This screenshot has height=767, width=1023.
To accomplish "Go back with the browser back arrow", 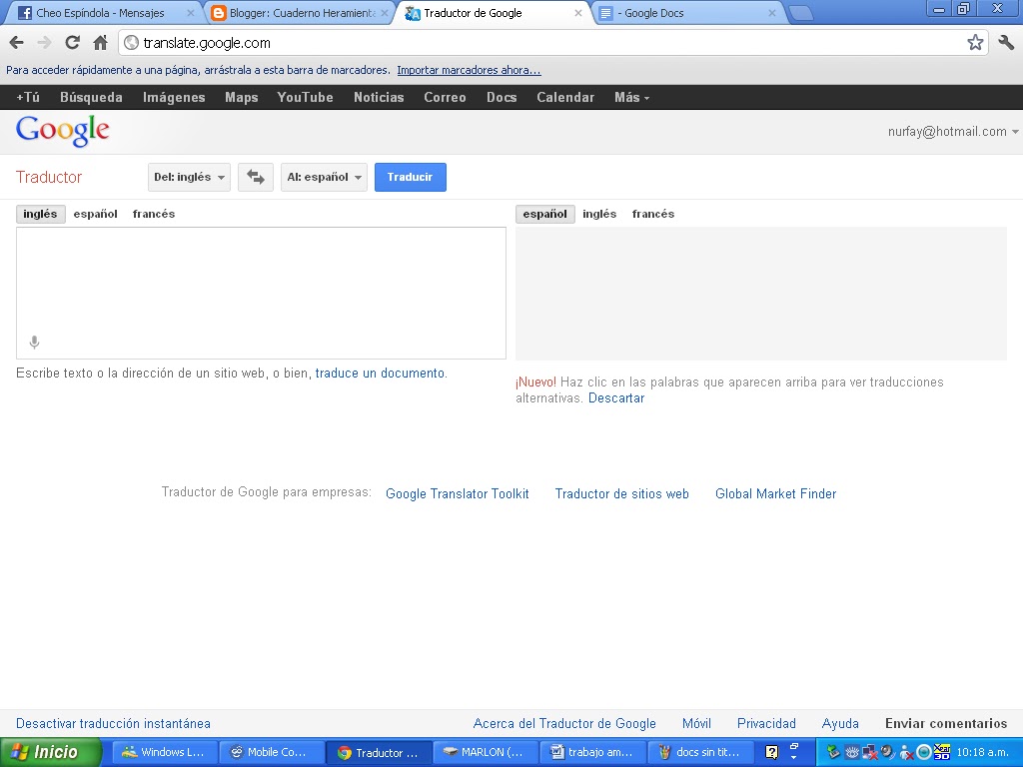I will (16, 43).
